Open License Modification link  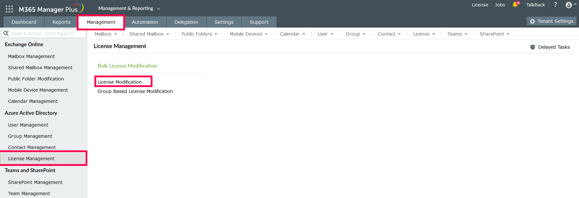(120, 82)
